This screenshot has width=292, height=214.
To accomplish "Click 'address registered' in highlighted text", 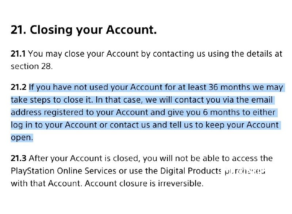I will pos(47,113).
